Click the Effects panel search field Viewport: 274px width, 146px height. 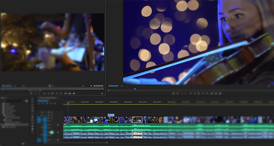pos(14,101)
